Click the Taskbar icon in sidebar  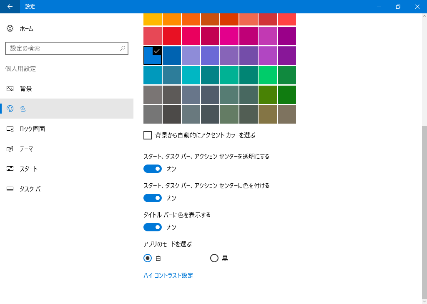[10, 189]
